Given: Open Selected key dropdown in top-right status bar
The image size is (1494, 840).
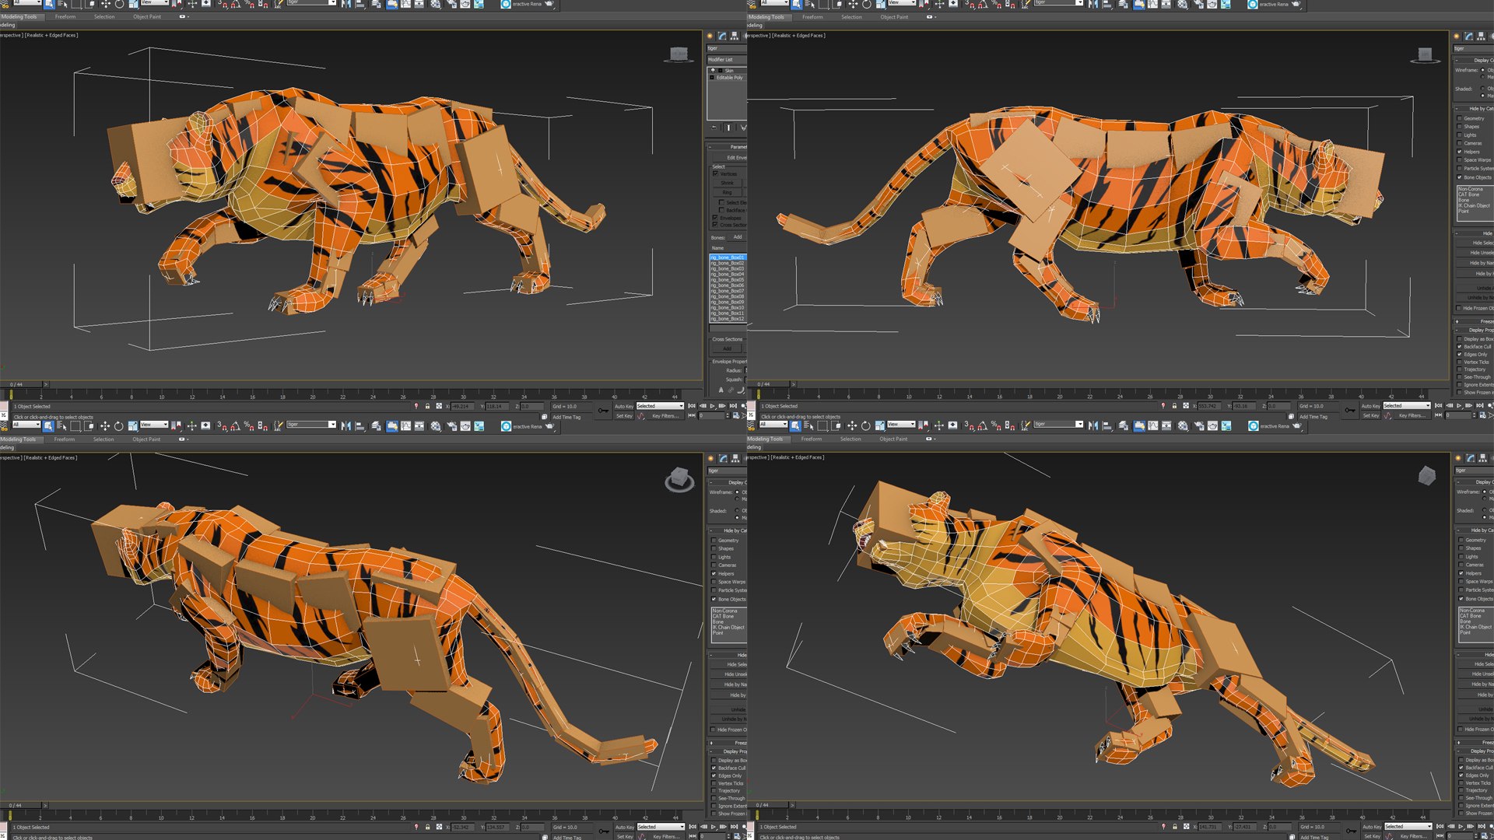Looking at the screenshot, I should click(x=1407, y=406).
